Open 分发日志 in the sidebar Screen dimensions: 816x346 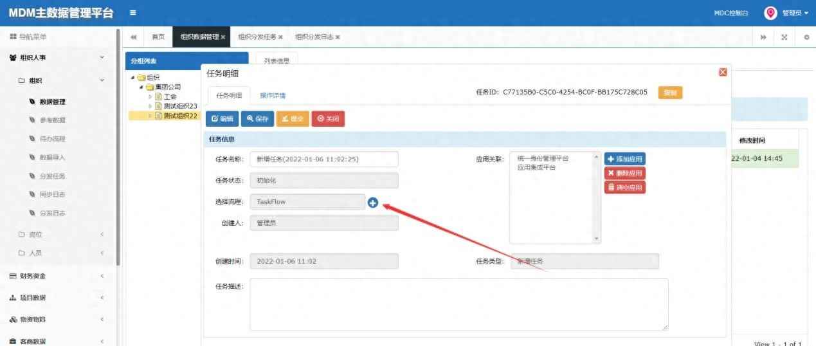click(x=53, y=213)
